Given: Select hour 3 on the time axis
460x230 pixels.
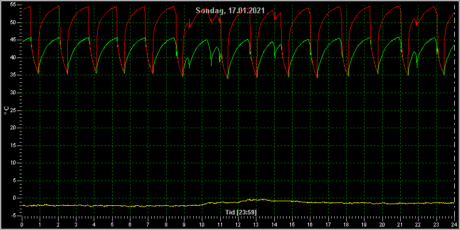Looking at the screenshot, I should coord(76,225).
